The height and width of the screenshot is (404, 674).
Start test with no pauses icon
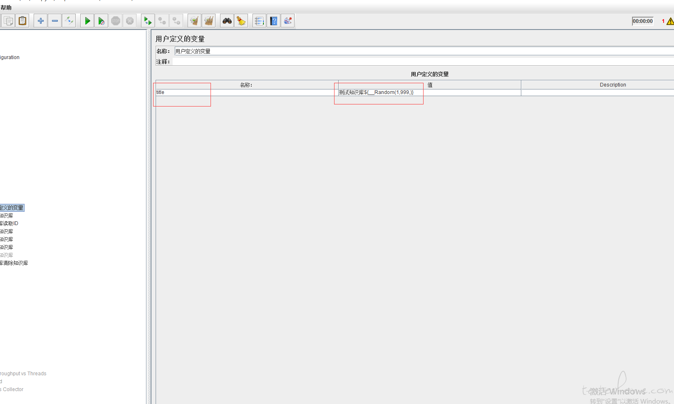tap(102, 21)
